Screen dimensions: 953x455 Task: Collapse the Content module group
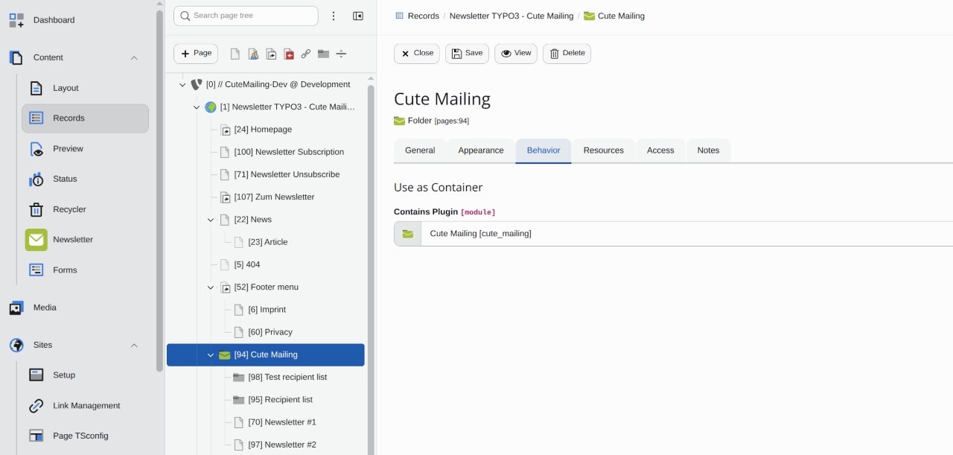[x=134, y=58]
